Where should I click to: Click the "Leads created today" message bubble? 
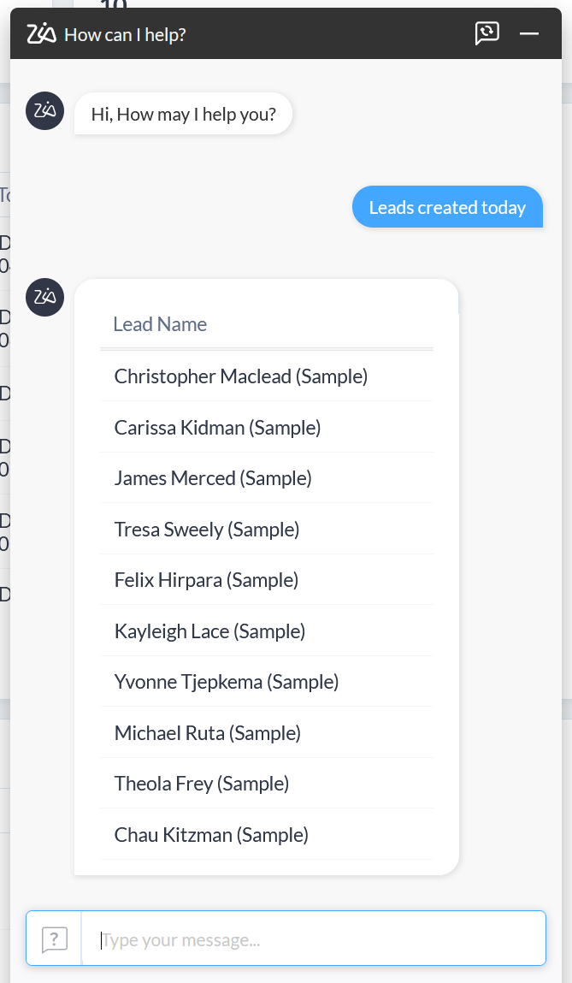[x=447, y=208]
